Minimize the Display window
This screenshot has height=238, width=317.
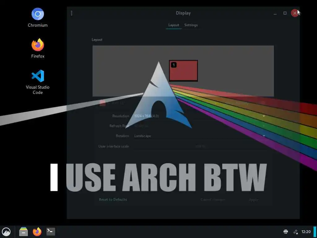pyautogui.click(x=275, y=13)
